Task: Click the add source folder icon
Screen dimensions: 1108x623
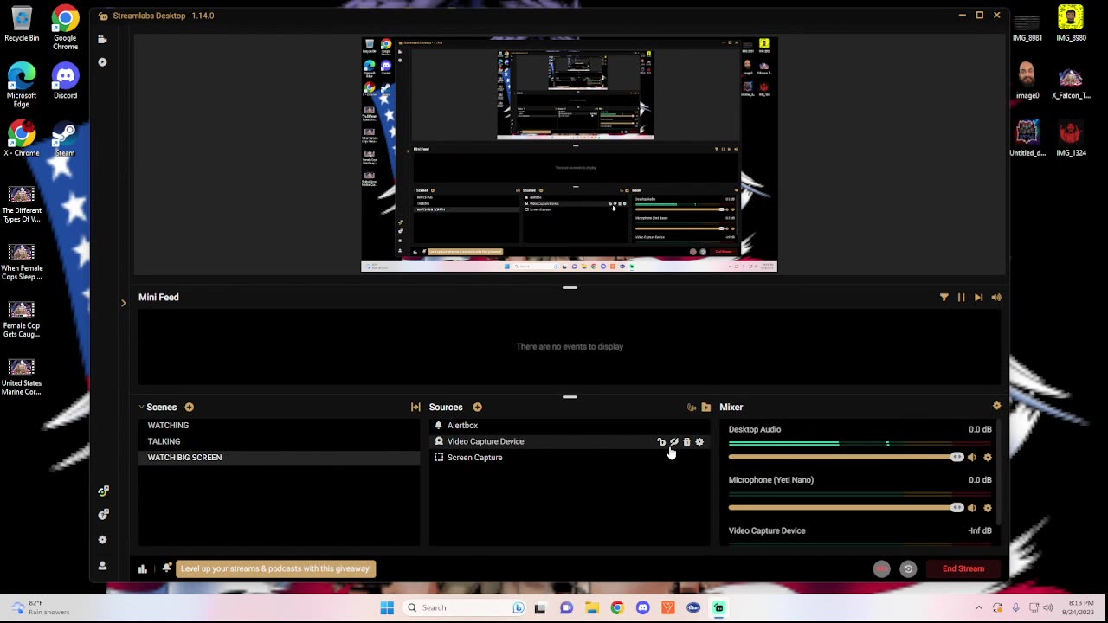Action: tap(706, 408)
